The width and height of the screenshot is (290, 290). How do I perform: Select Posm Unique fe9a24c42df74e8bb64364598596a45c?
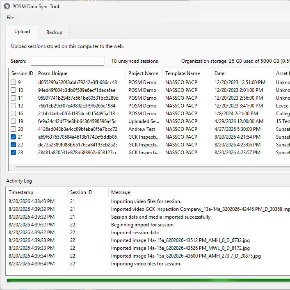pos(77,121)
